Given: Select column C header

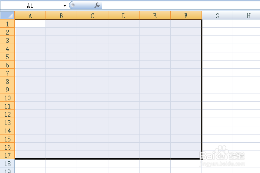Looking at the screenshot, I should [93, 16].
